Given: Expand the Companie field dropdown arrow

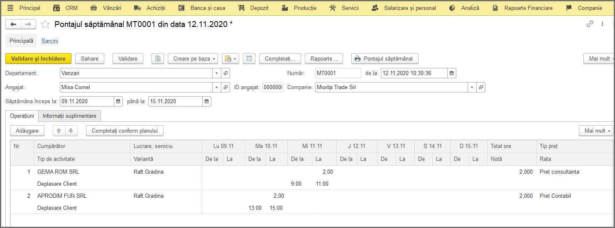Looking at the screenshot, I should (x=472, y=87).
